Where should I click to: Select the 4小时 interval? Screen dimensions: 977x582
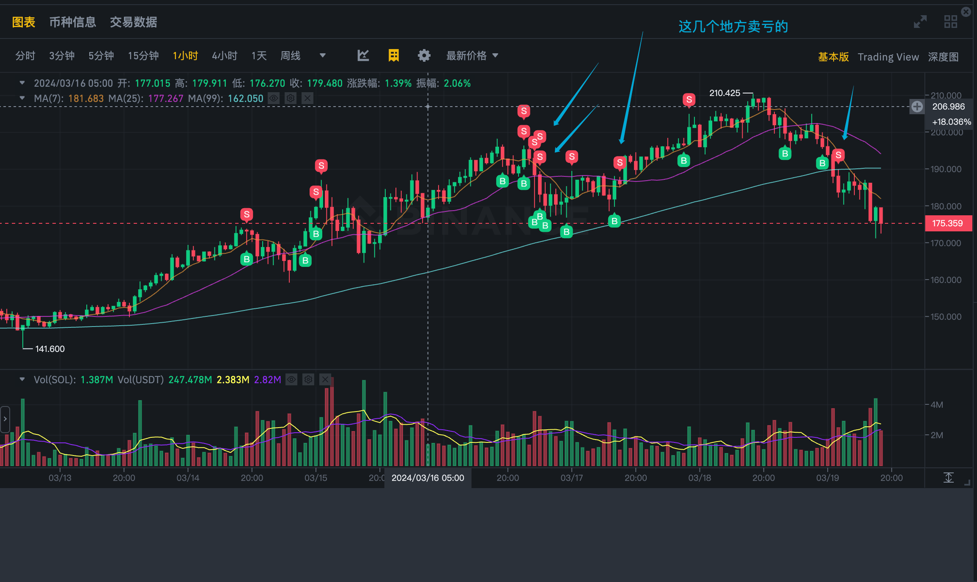[225, 55]
